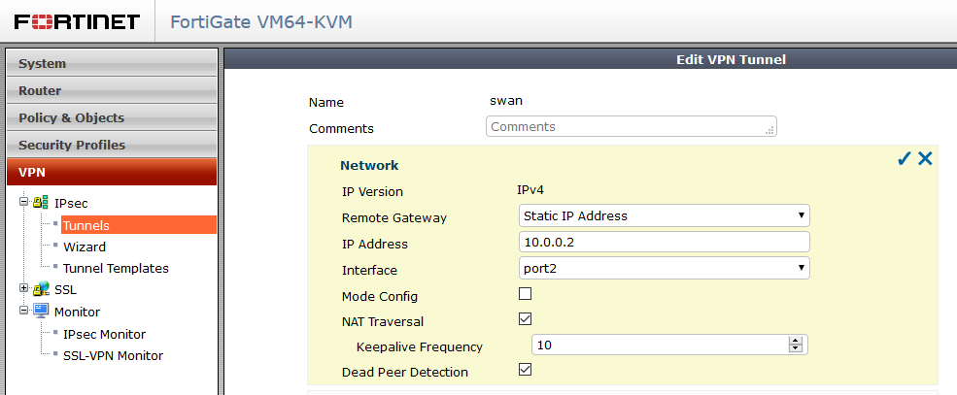Enable the Mode Config checkbox
Image resolution: width=957 pixels, height=395 pixels.
coord(525,294)
